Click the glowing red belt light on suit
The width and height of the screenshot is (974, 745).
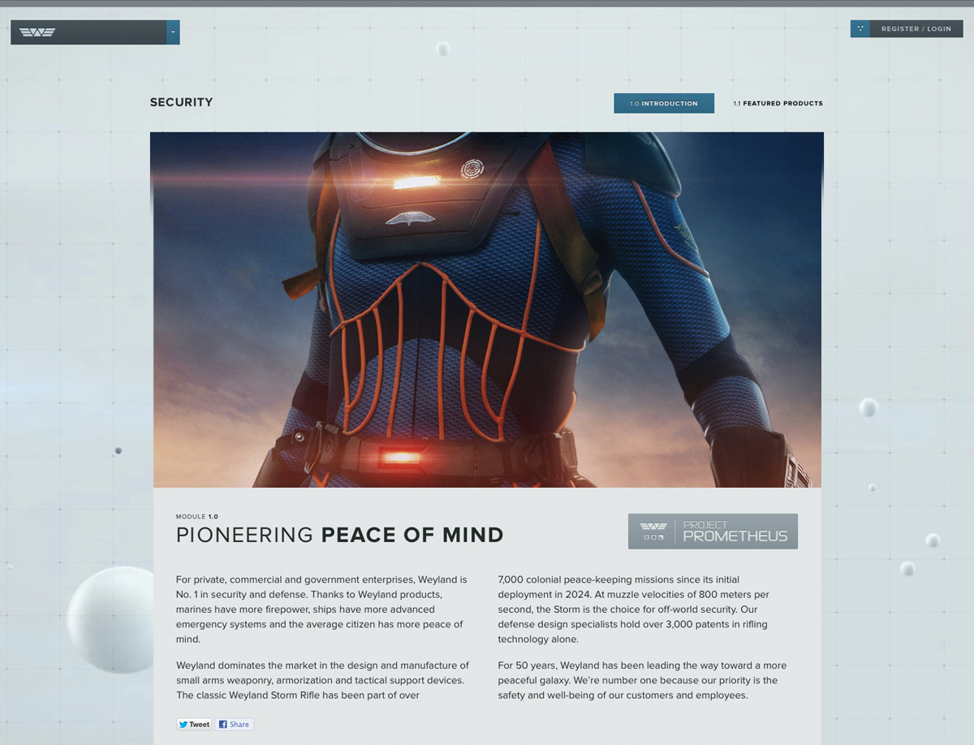(x=402, y=457)
